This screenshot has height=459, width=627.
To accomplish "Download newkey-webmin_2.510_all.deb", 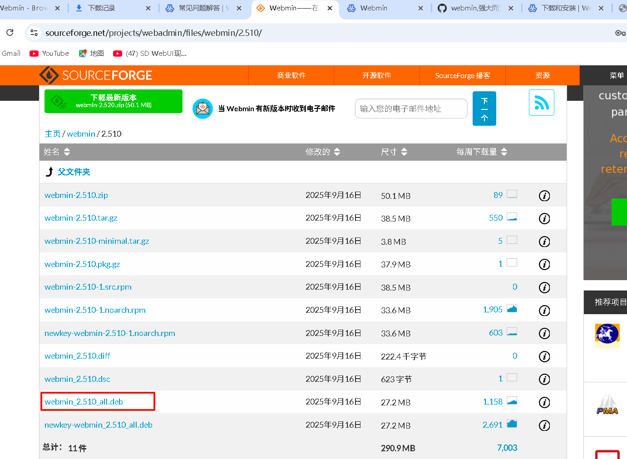I will (99, 425).
